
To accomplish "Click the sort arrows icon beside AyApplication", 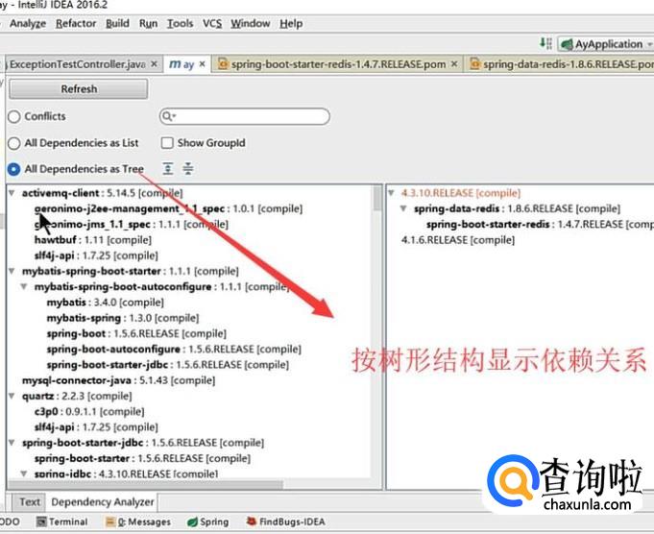I will click(545, 43).
